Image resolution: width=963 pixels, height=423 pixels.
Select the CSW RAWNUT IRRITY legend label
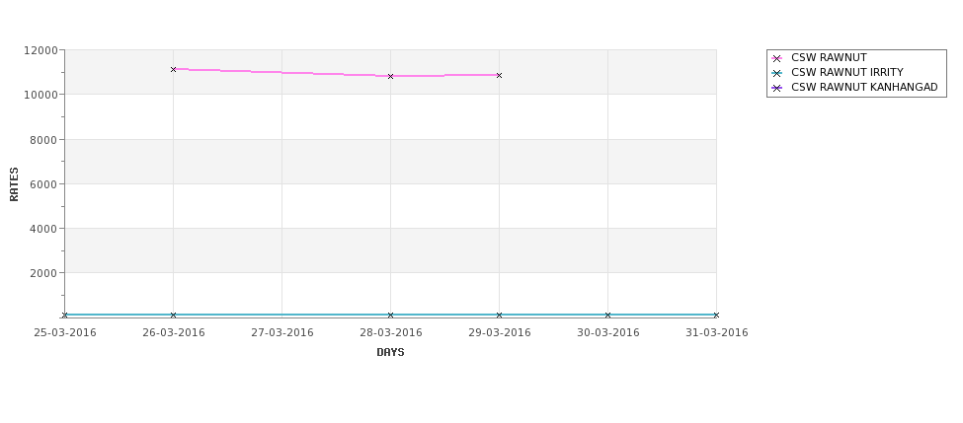(846, 72)
